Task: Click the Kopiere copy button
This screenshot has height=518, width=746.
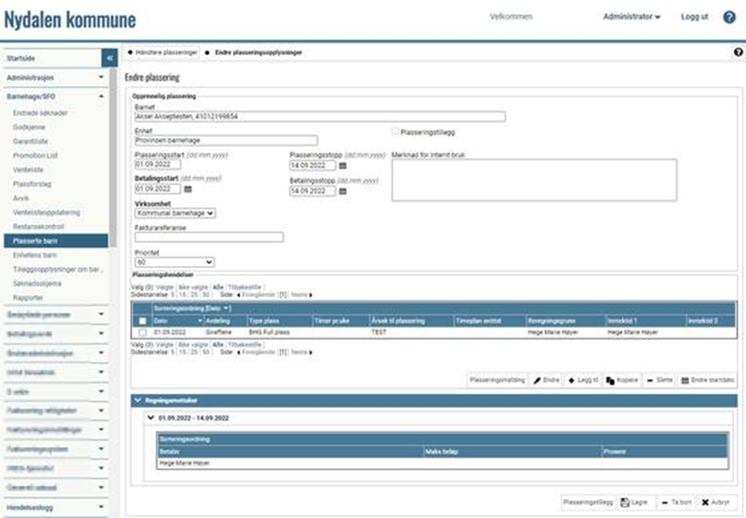Action: coord(622,379)
